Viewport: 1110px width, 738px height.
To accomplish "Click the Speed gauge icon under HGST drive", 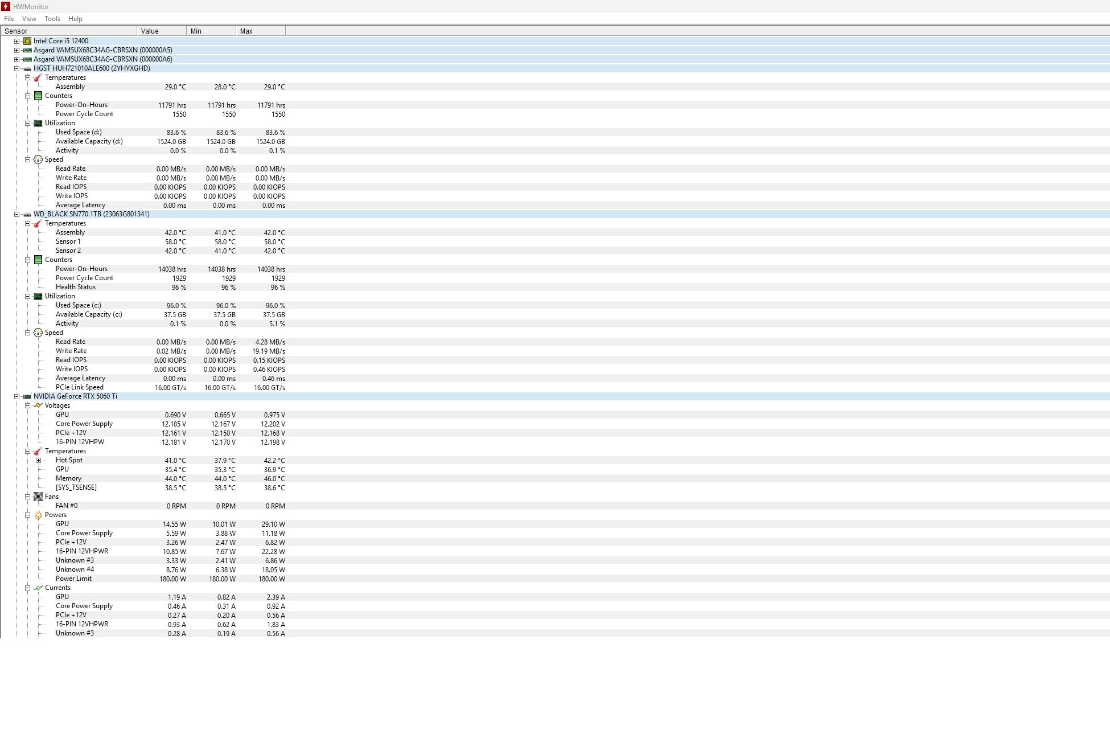I will (38, 159).
